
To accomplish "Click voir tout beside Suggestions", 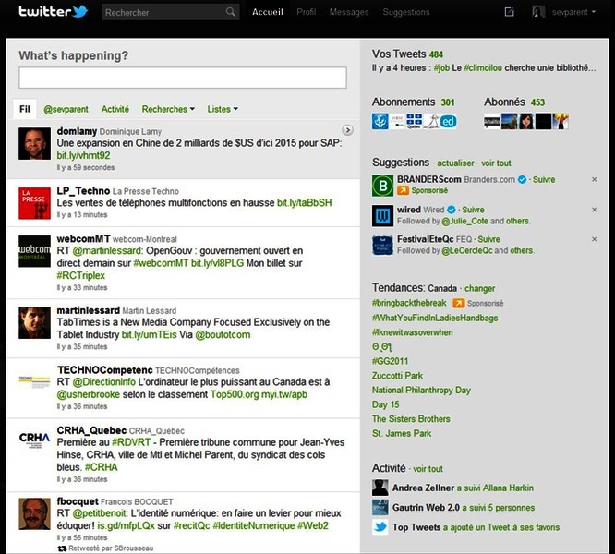I will pos(496,163).
